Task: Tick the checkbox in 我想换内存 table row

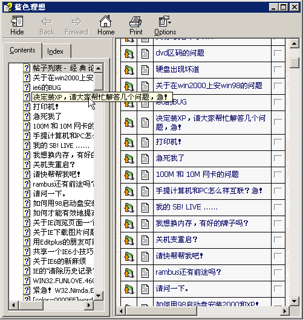Action: [278, 223]
